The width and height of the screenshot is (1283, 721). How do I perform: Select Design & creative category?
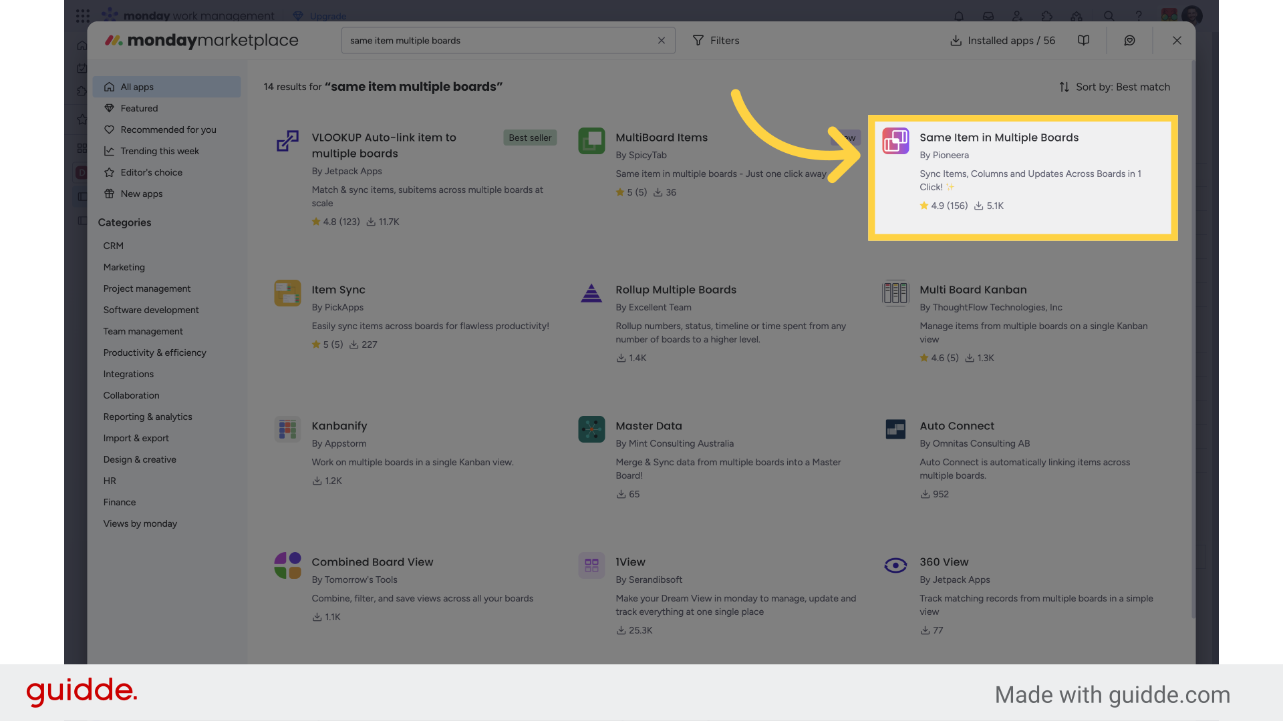tap(140, 459)
